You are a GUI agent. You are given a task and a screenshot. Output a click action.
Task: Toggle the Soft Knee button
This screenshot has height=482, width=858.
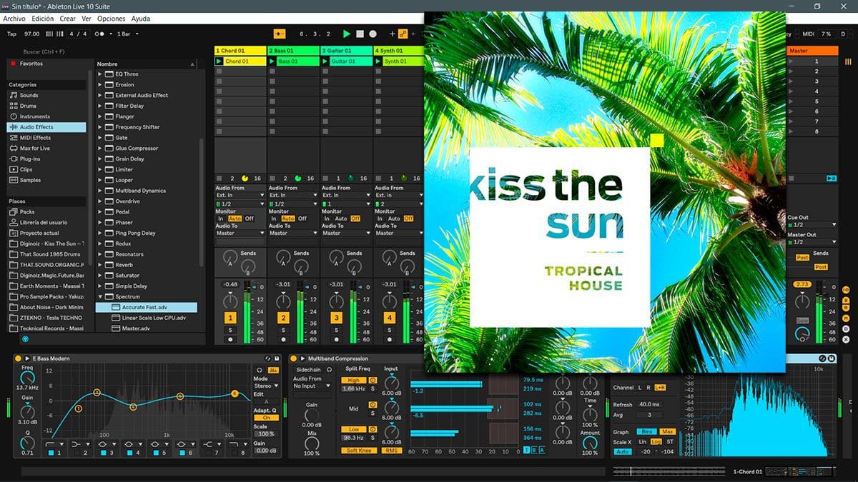[x=360, y=451]
